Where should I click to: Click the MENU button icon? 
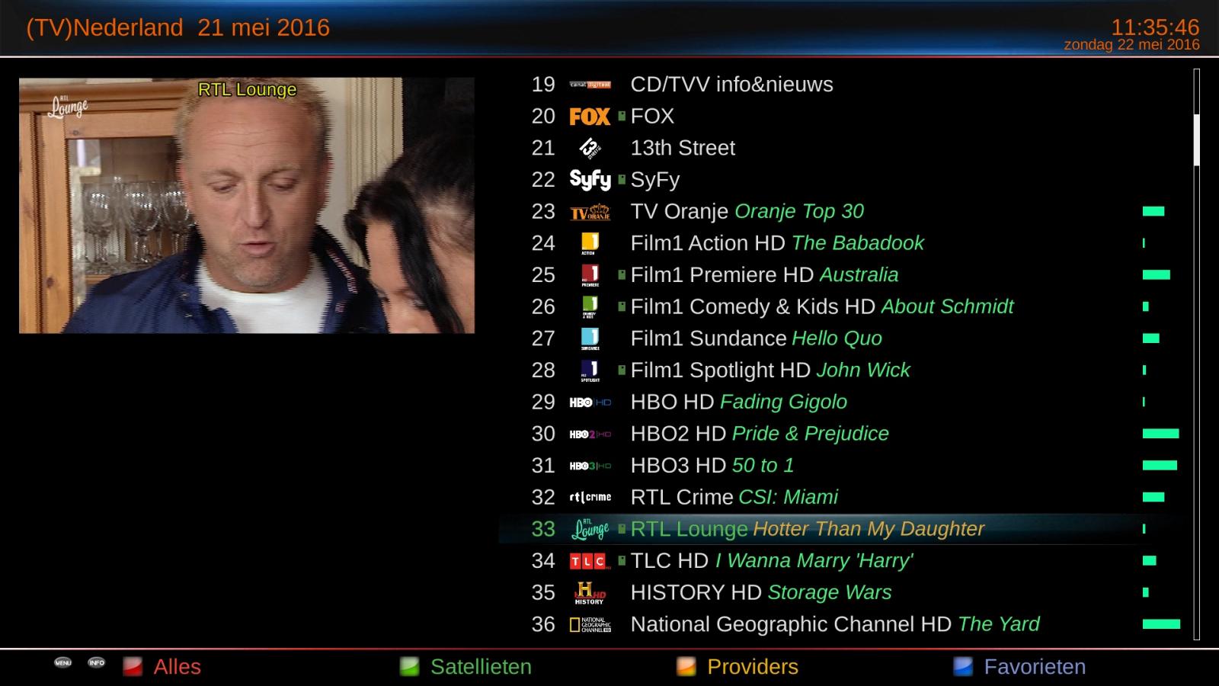63,662
